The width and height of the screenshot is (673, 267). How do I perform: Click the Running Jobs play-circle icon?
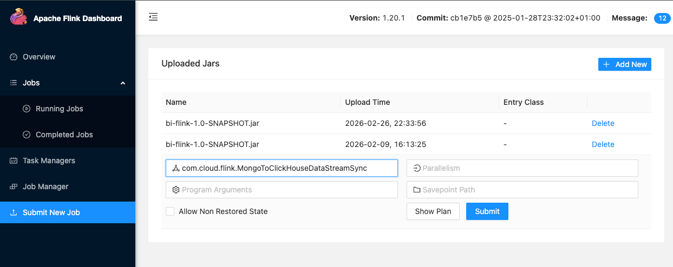point(27,109)
